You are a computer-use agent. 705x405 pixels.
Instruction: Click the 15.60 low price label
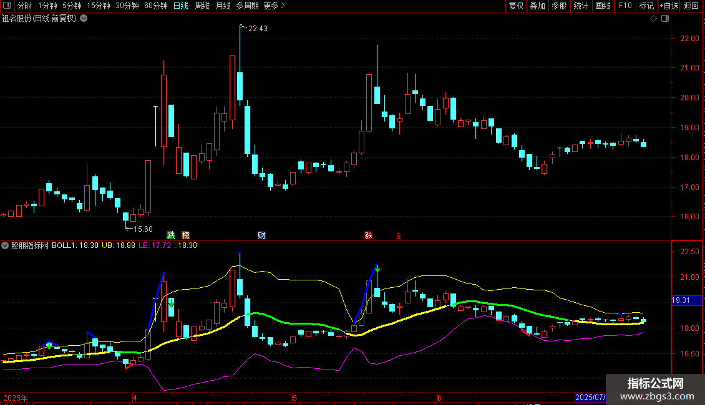143,229
